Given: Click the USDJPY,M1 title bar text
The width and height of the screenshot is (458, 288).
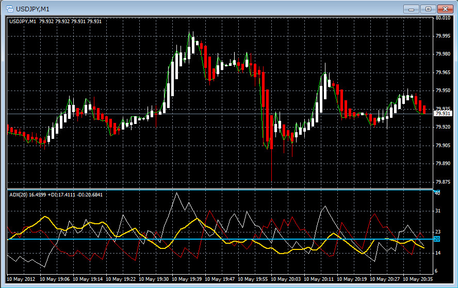Looking at the screenshot, I should coord(32,9).
